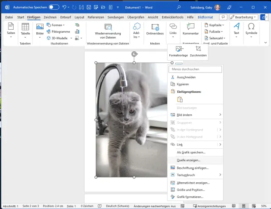
Task: Select Grafik formatieren from context menu
Action: [190, 197]
